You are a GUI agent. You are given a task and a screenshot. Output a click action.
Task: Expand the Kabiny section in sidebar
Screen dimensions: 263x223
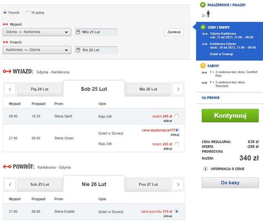(213, 65)
